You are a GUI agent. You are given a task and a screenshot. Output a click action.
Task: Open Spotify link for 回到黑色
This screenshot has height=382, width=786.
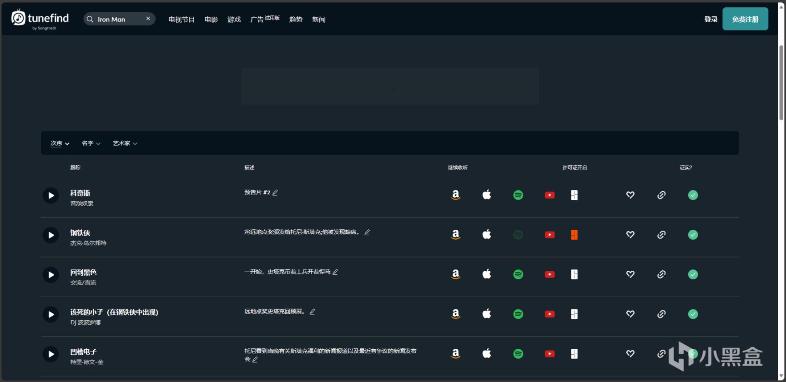(518, 274)
